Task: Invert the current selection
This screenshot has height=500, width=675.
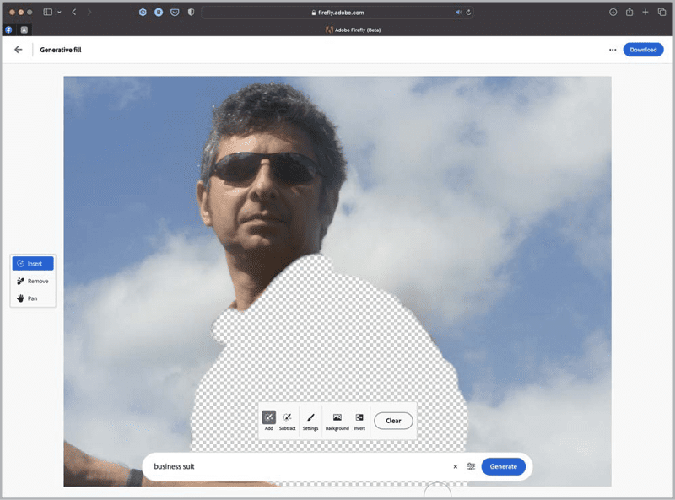Action: tap(359, 417)
